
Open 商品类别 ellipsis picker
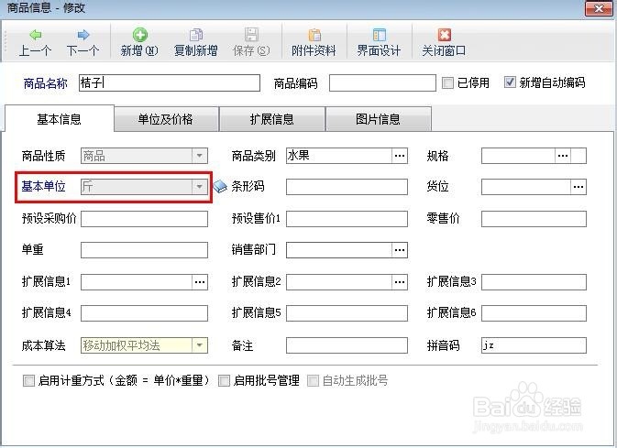400,156
